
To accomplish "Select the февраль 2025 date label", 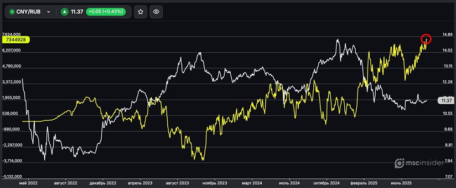I will point(364,183).
